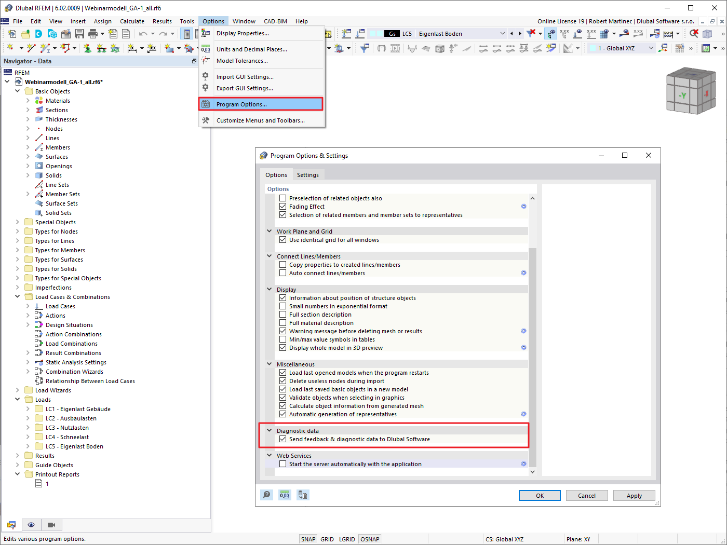Open the Program Options & Settings help icon
Image resolution: width=727 pixels, height=545 pixels.
pyautogui.click(x=266, y=495)
